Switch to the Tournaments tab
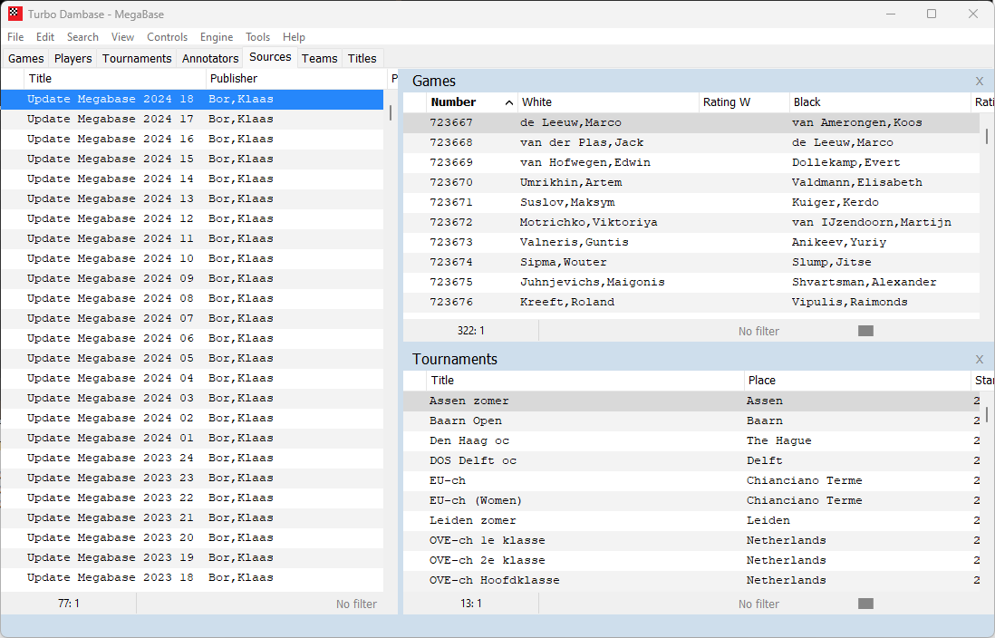The height and width of the screenshot is (638, 995). point(137,58)
